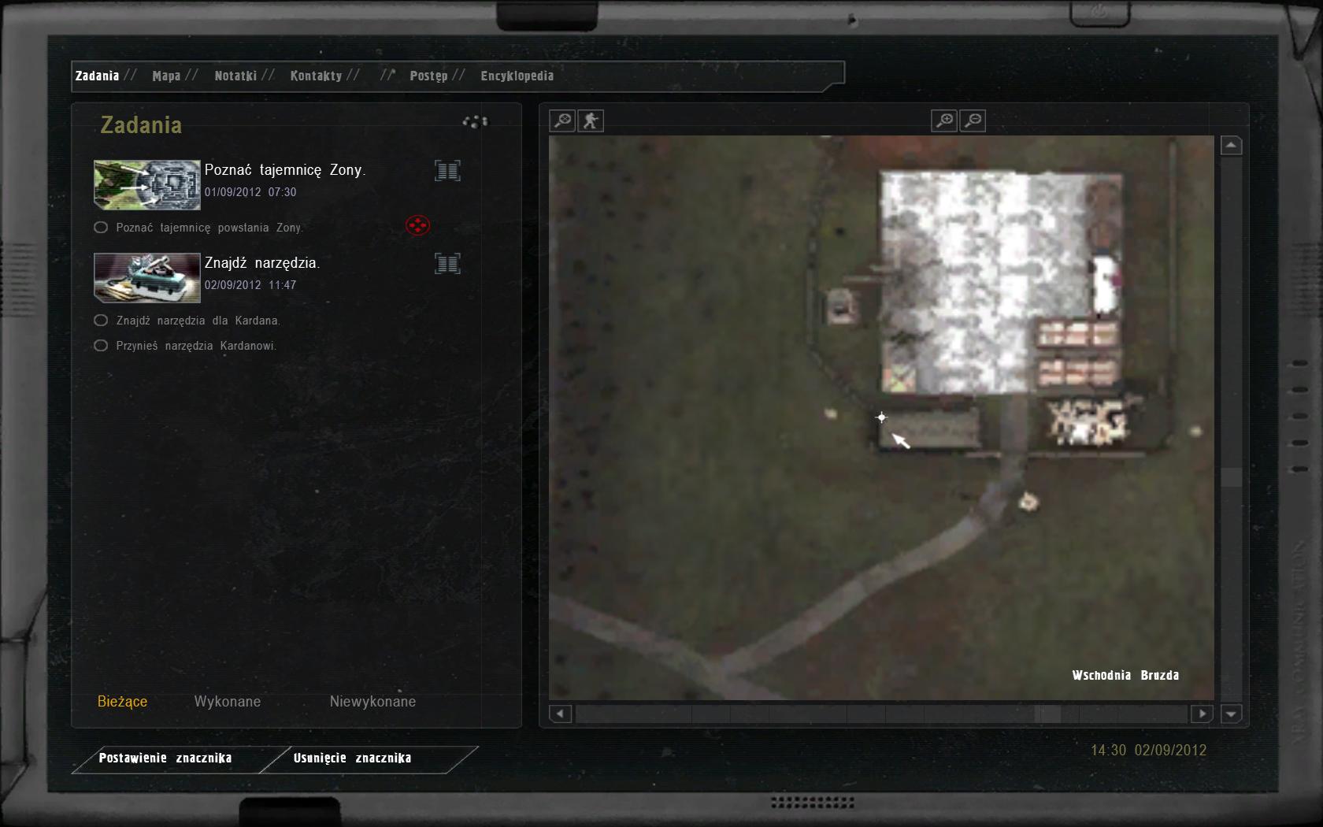Open the Notatki tab
The height and width of the screenshot is (827, 1323).
(x=235, y=76)
